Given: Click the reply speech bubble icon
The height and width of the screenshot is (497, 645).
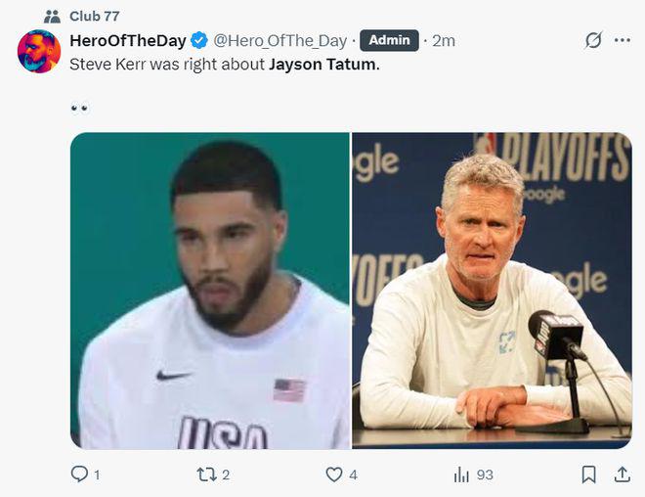Looking at the screenshot, I should (x=79, y=474).
